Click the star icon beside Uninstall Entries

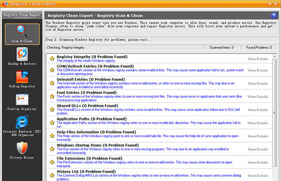pos(52,83)
